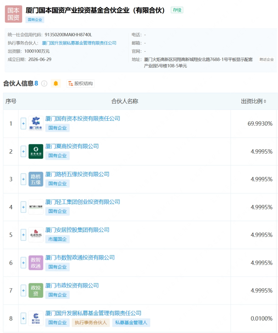Click the 0.0100% ratio value

[x=262, y=318]
